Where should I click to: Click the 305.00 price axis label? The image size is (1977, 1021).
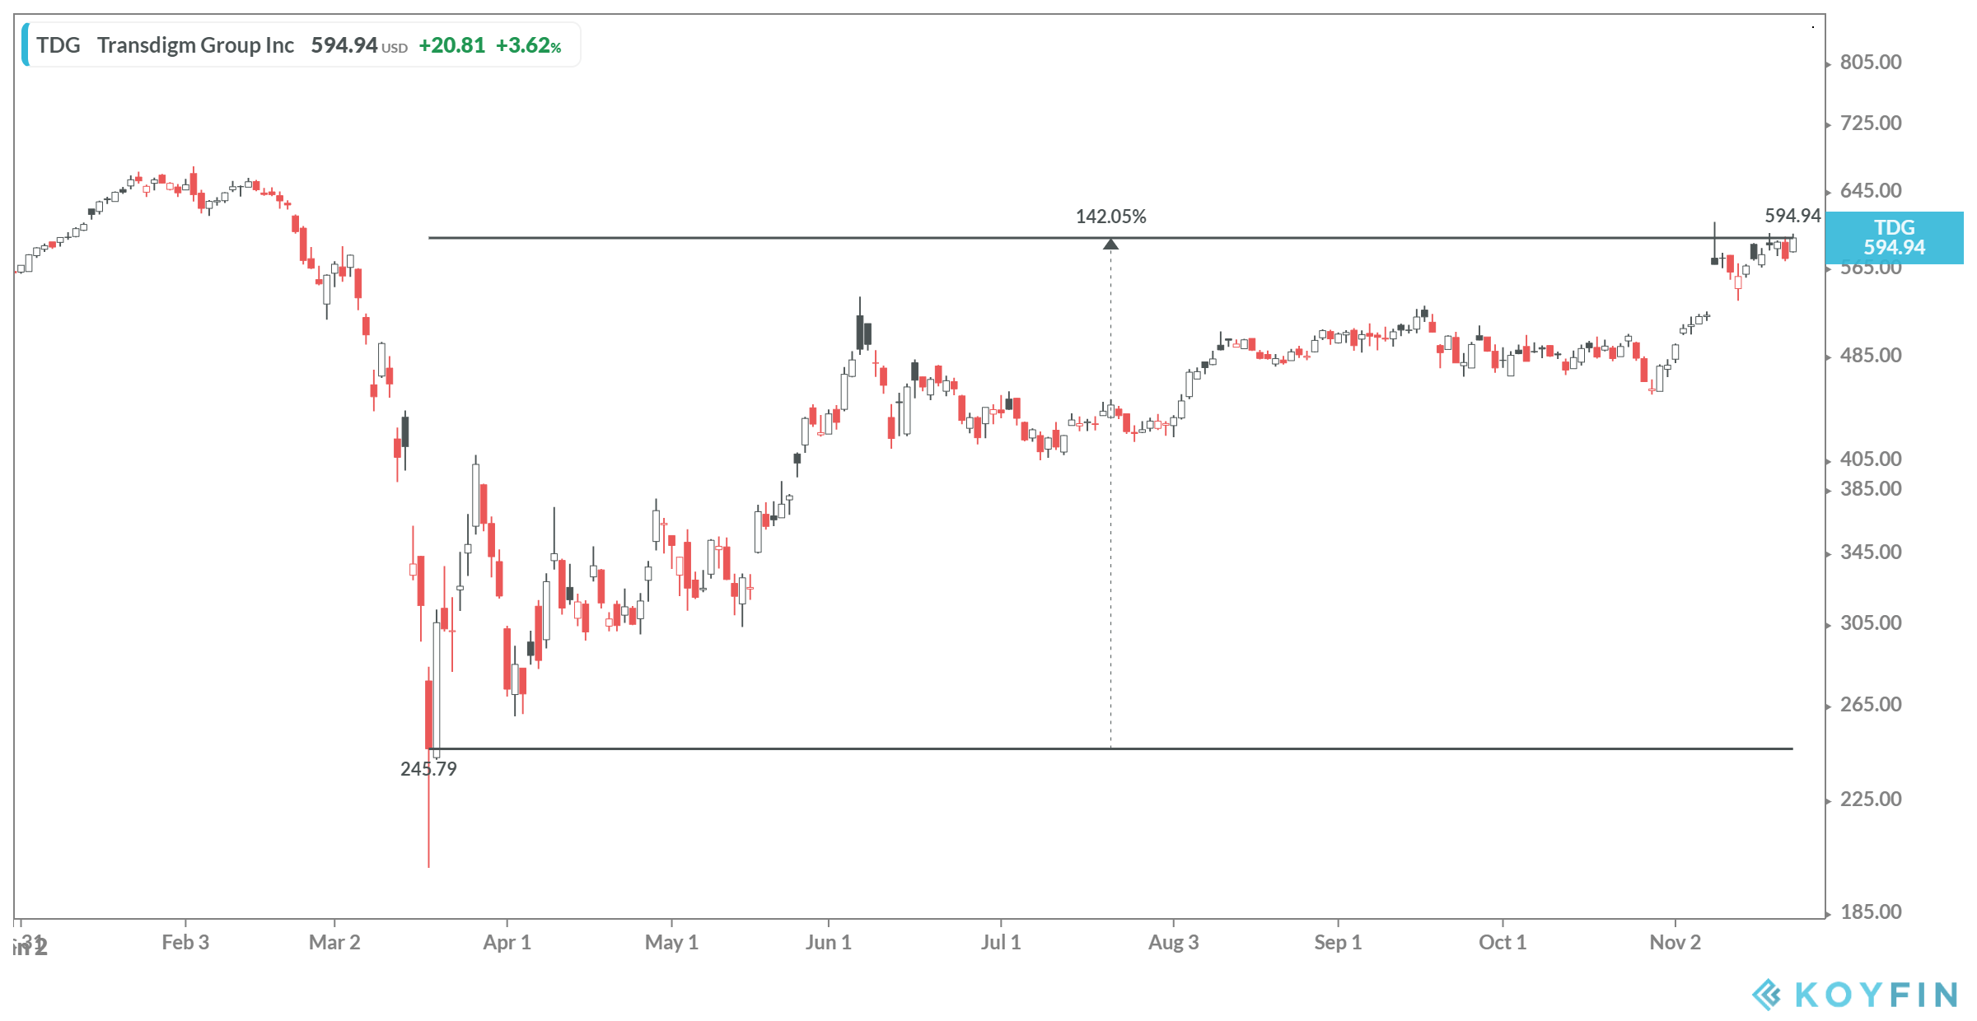click(1871, 623)
